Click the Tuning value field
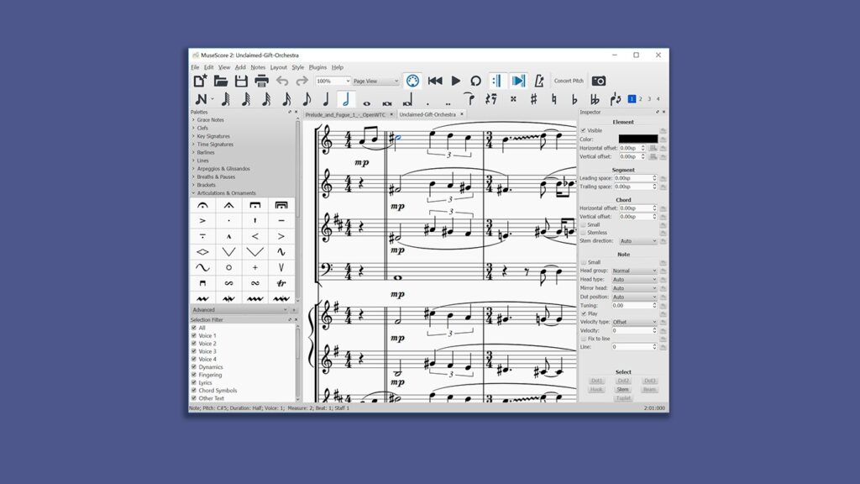The width and height of the screenshot is (860, 484). pos(634,306)
